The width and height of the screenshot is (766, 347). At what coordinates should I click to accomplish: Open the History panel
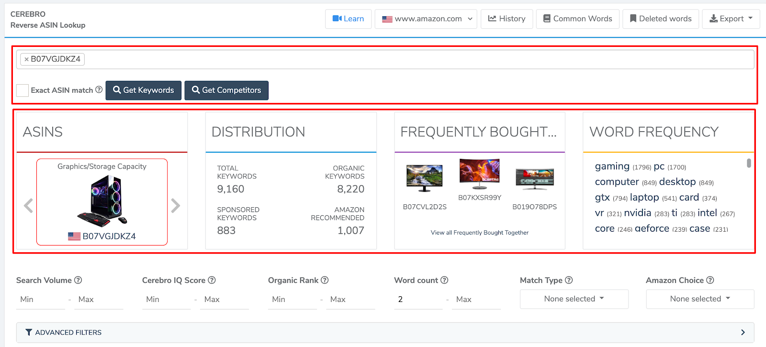click(x=507, y=19)
